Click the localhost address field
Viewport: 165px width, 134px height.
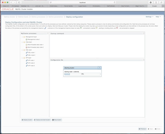click(82, 2)
